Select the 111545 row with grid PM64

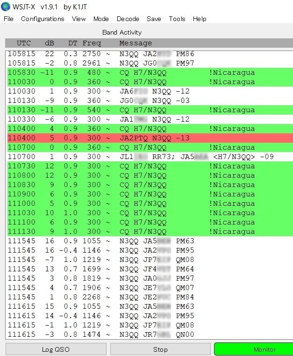tap(150, 269)
